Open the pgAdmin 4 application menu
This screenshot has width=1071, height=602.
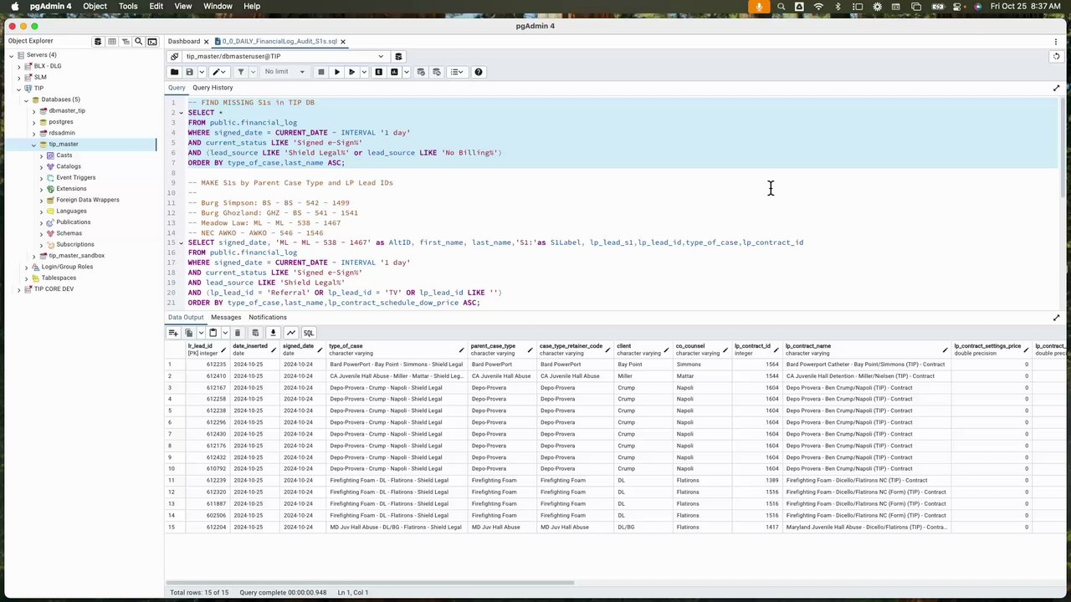point(51,6)
